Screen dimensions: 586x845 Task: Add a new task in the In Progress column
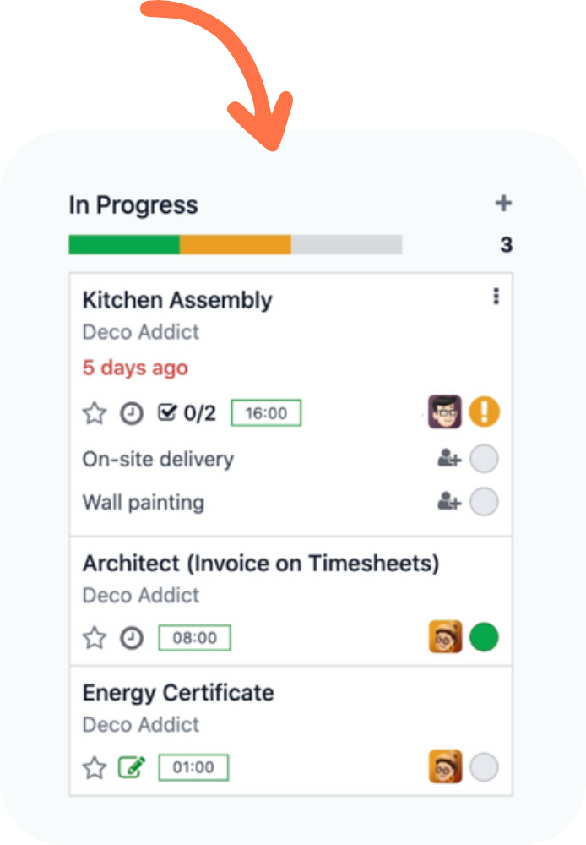pyautogui.click(x=503, y=203)
